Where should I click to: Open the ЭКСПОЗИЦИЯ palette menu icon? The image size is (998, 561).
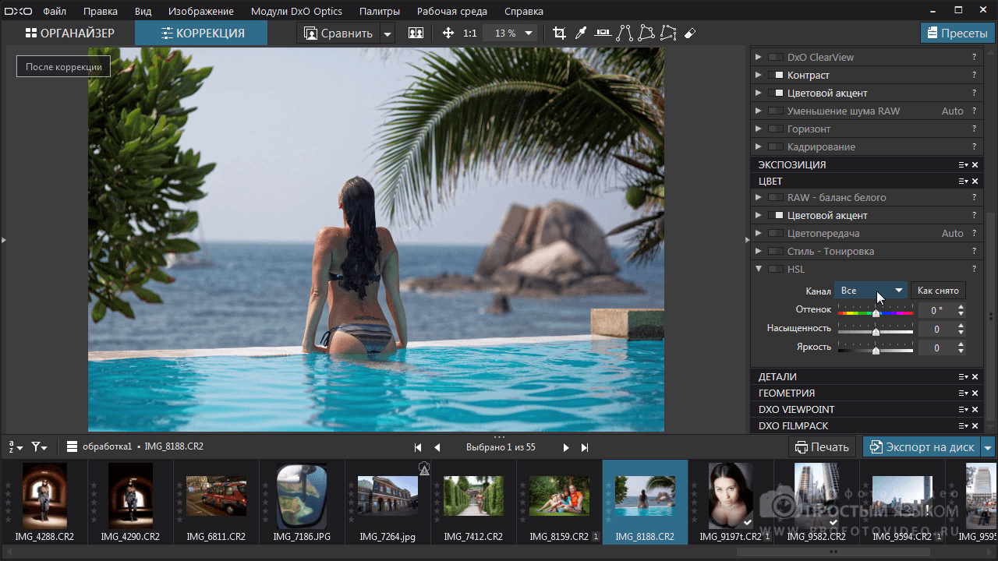(x=964, y=165)
